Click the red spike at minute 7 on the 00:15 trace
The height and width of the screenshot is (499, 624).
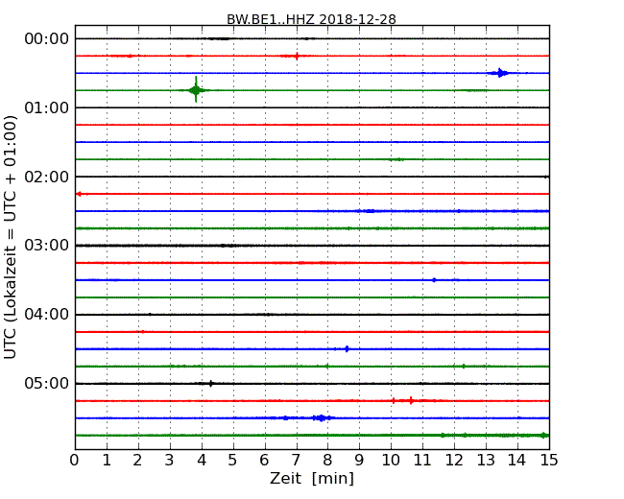click(x=297, y=56)
